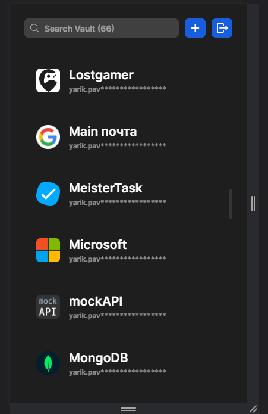Click the Search Vault input field

coord(102,28)
